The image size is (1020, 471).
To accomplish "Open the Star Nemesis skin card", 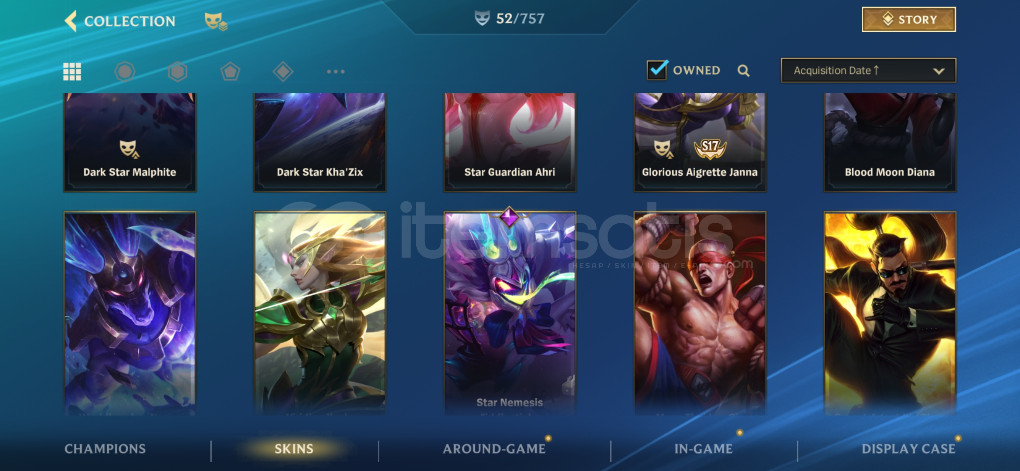I will pos(510,313).
